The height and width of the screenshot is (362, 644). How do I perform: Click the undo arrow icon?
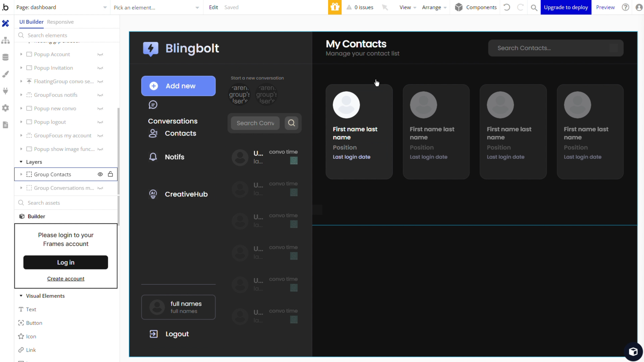507,7
